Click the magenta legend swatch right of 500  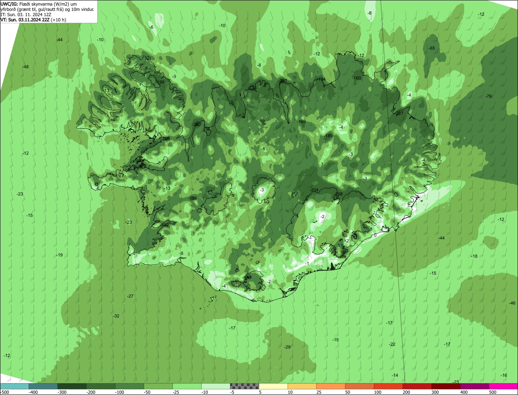[503, 386]
